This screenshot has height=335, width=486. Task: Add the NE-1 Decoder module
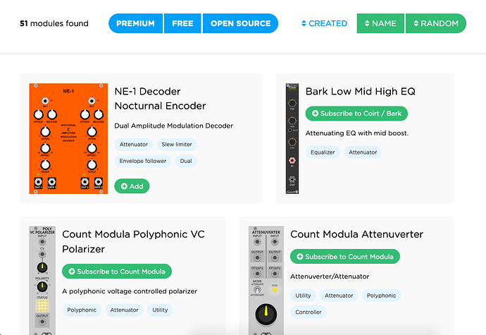(132, 186)
